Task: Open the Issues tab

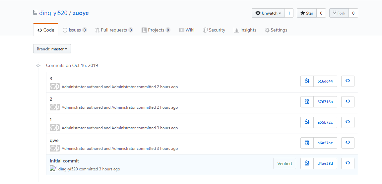Action: 75,30
